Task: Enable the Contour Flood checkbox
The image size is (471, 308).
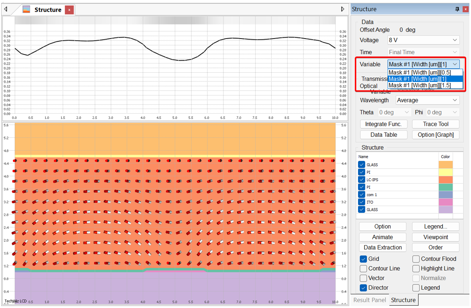Action: tap(416, 259)
